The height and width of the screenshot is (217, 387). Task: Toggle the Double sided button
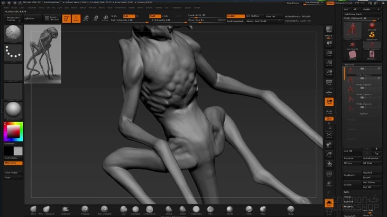[236, 16]
